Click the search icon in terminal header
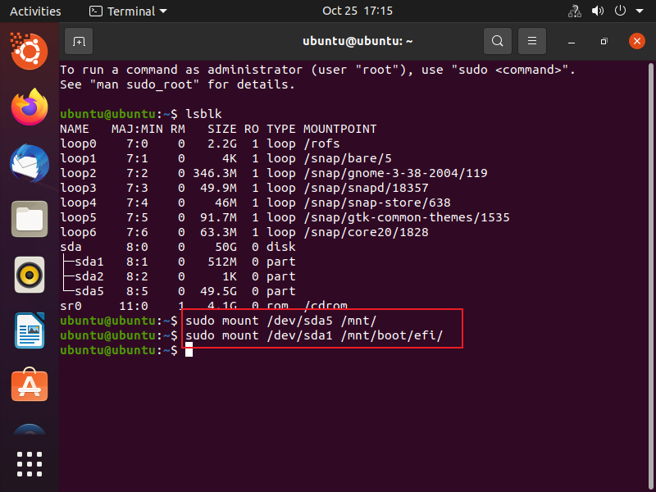 pos(497,41)
